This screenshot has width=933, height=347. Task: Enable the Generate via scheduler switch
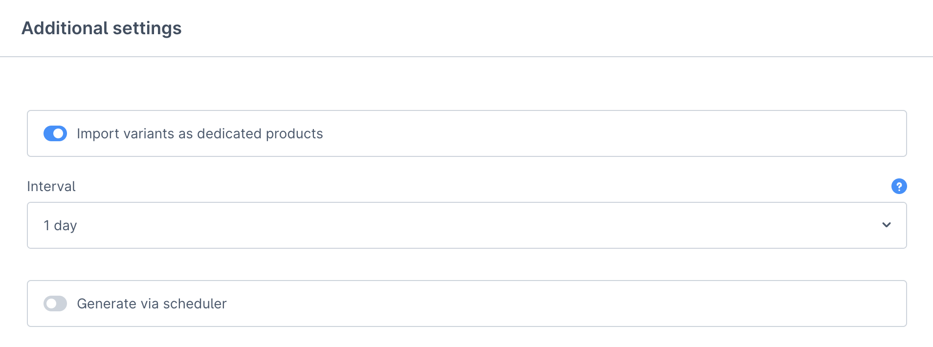click(55, 304)
